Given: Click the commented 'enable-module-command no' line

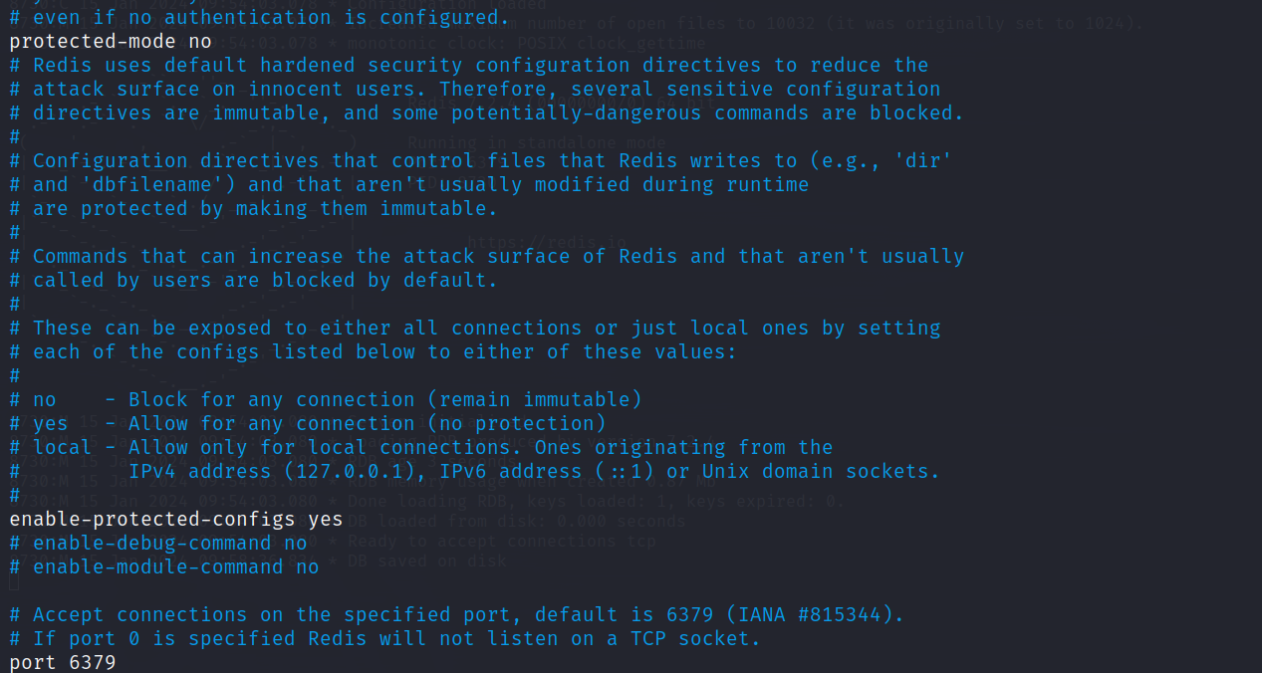Looking at the screenshot, I should point(164,566).
